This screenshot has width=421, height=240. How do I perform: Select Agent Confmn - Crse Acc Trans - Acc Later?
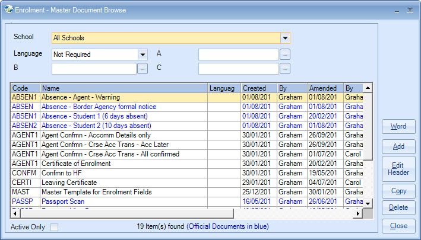[187, 145]
